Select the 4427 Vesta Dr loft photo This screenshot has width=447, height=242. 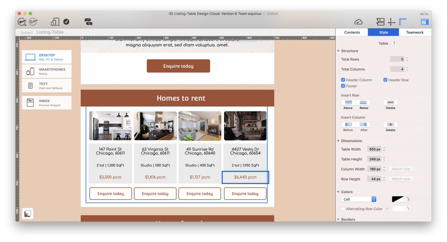245,126
